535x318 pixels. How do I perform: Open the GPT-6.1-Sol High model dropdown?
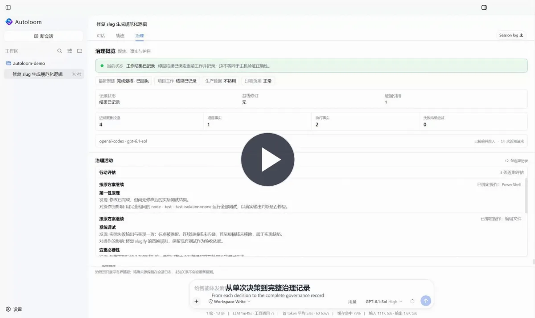pyautogui.click(x=384, y=302)
